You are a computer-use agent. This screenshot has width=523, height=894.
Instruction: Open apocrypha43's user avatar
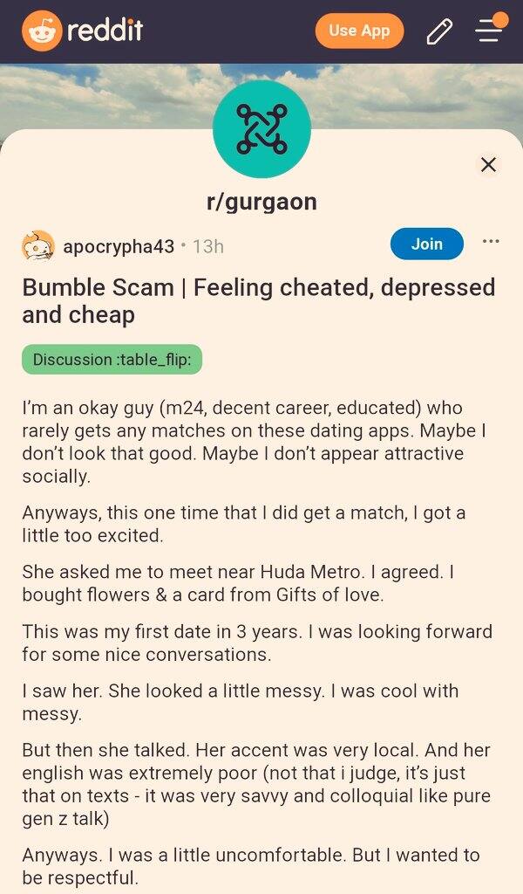click(x=38, y=245)
